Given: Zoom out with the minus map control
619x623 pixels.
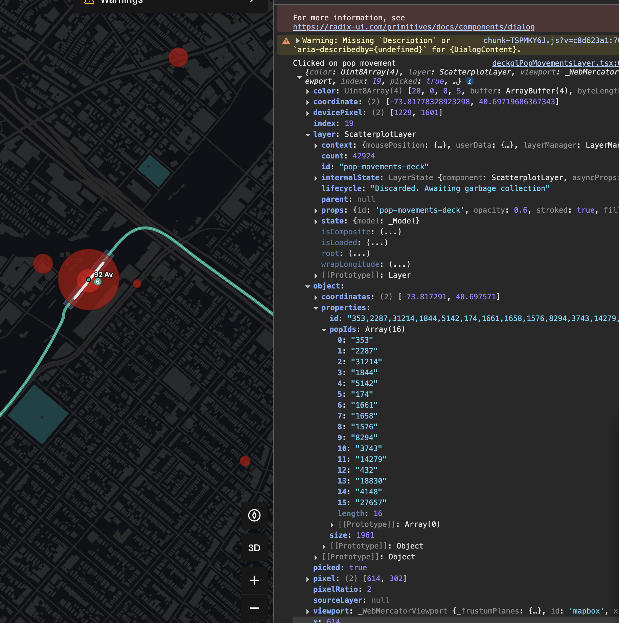Looking at the screenshot, I should pos(254,608).
